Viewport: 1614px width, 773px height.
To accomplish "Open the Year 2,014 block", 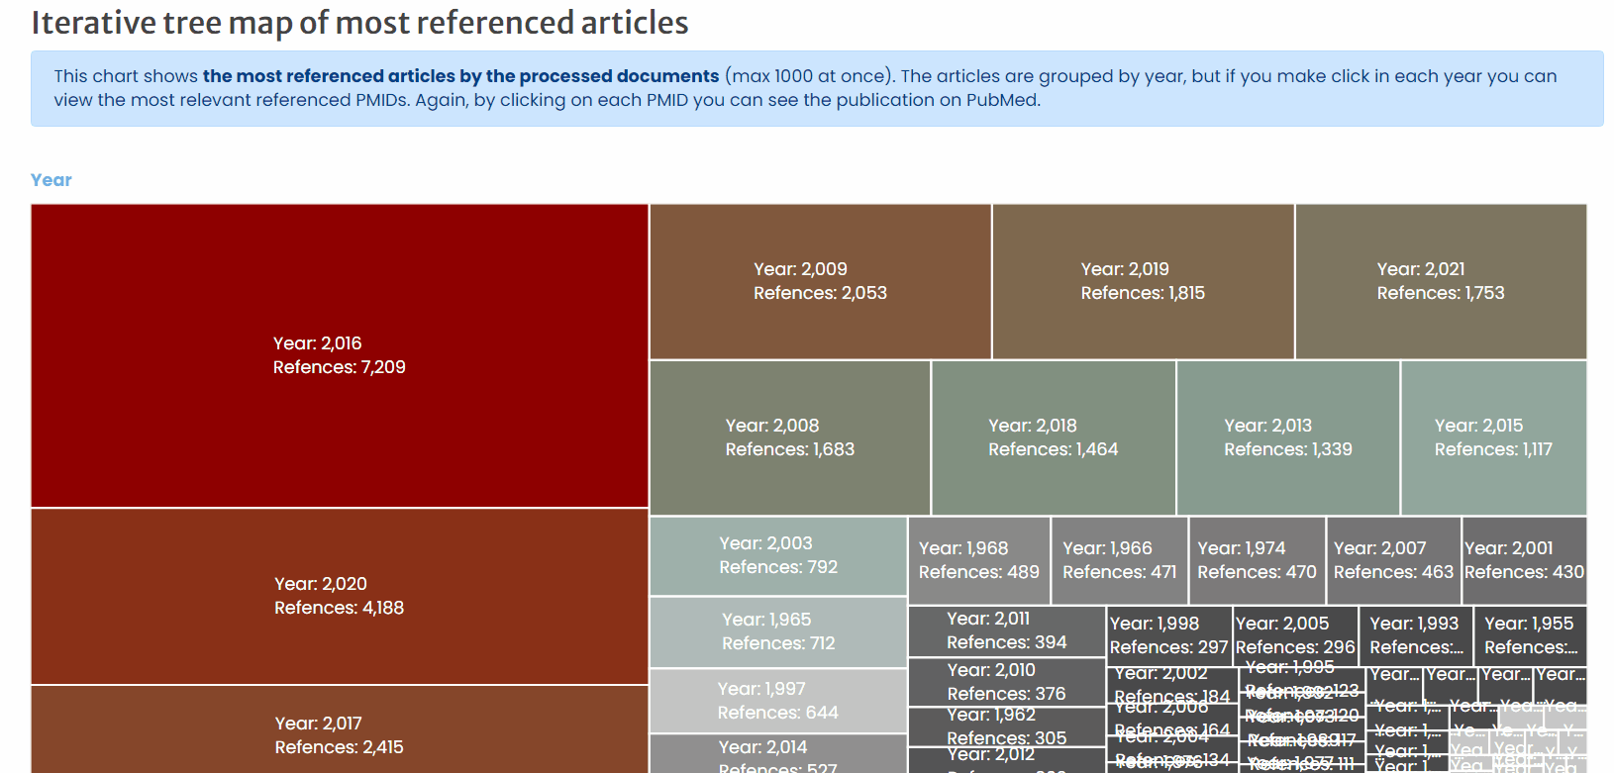I will 778,754.
